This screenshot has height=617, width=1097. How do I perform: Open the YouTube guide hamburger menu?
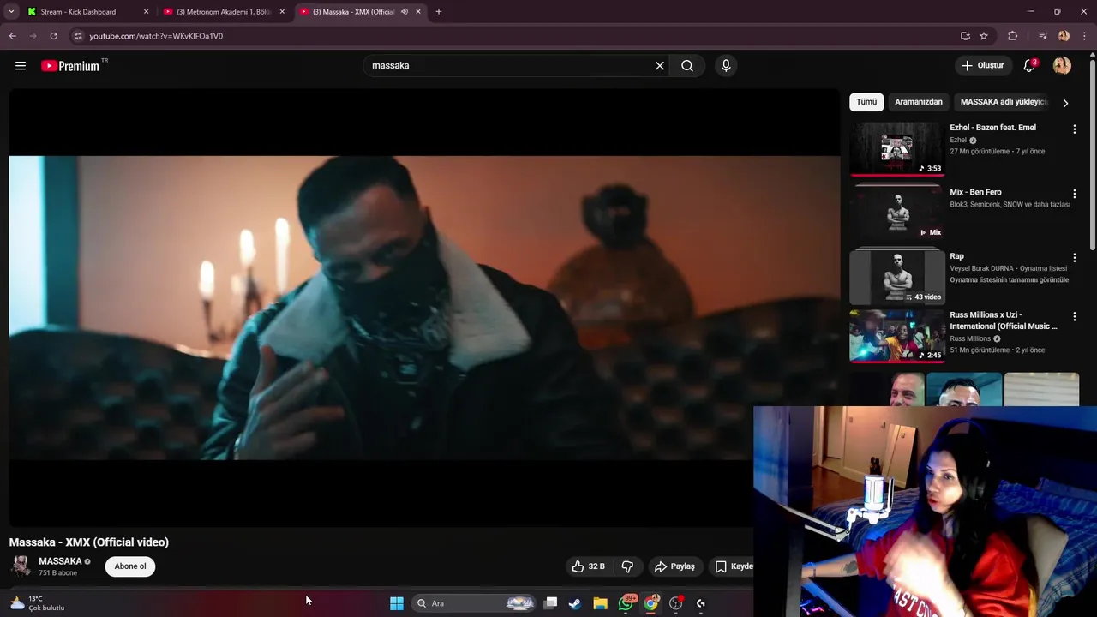tap(21, 66)
